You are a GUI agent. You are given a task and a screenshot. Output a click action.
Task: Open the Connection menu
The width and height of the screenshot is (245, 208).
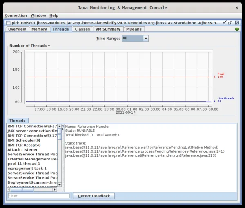[x=16, y=15]
